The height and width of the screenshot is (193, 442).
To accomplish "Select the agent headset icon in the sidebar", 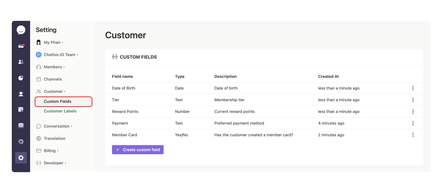I will 21,94.
